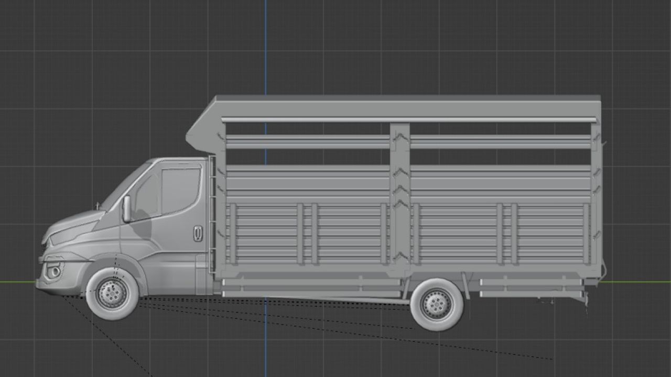The height and width of the screenshot is (377, 671).
Task: Select the radio antenna on the cab
Action: [x=98, y=205]
